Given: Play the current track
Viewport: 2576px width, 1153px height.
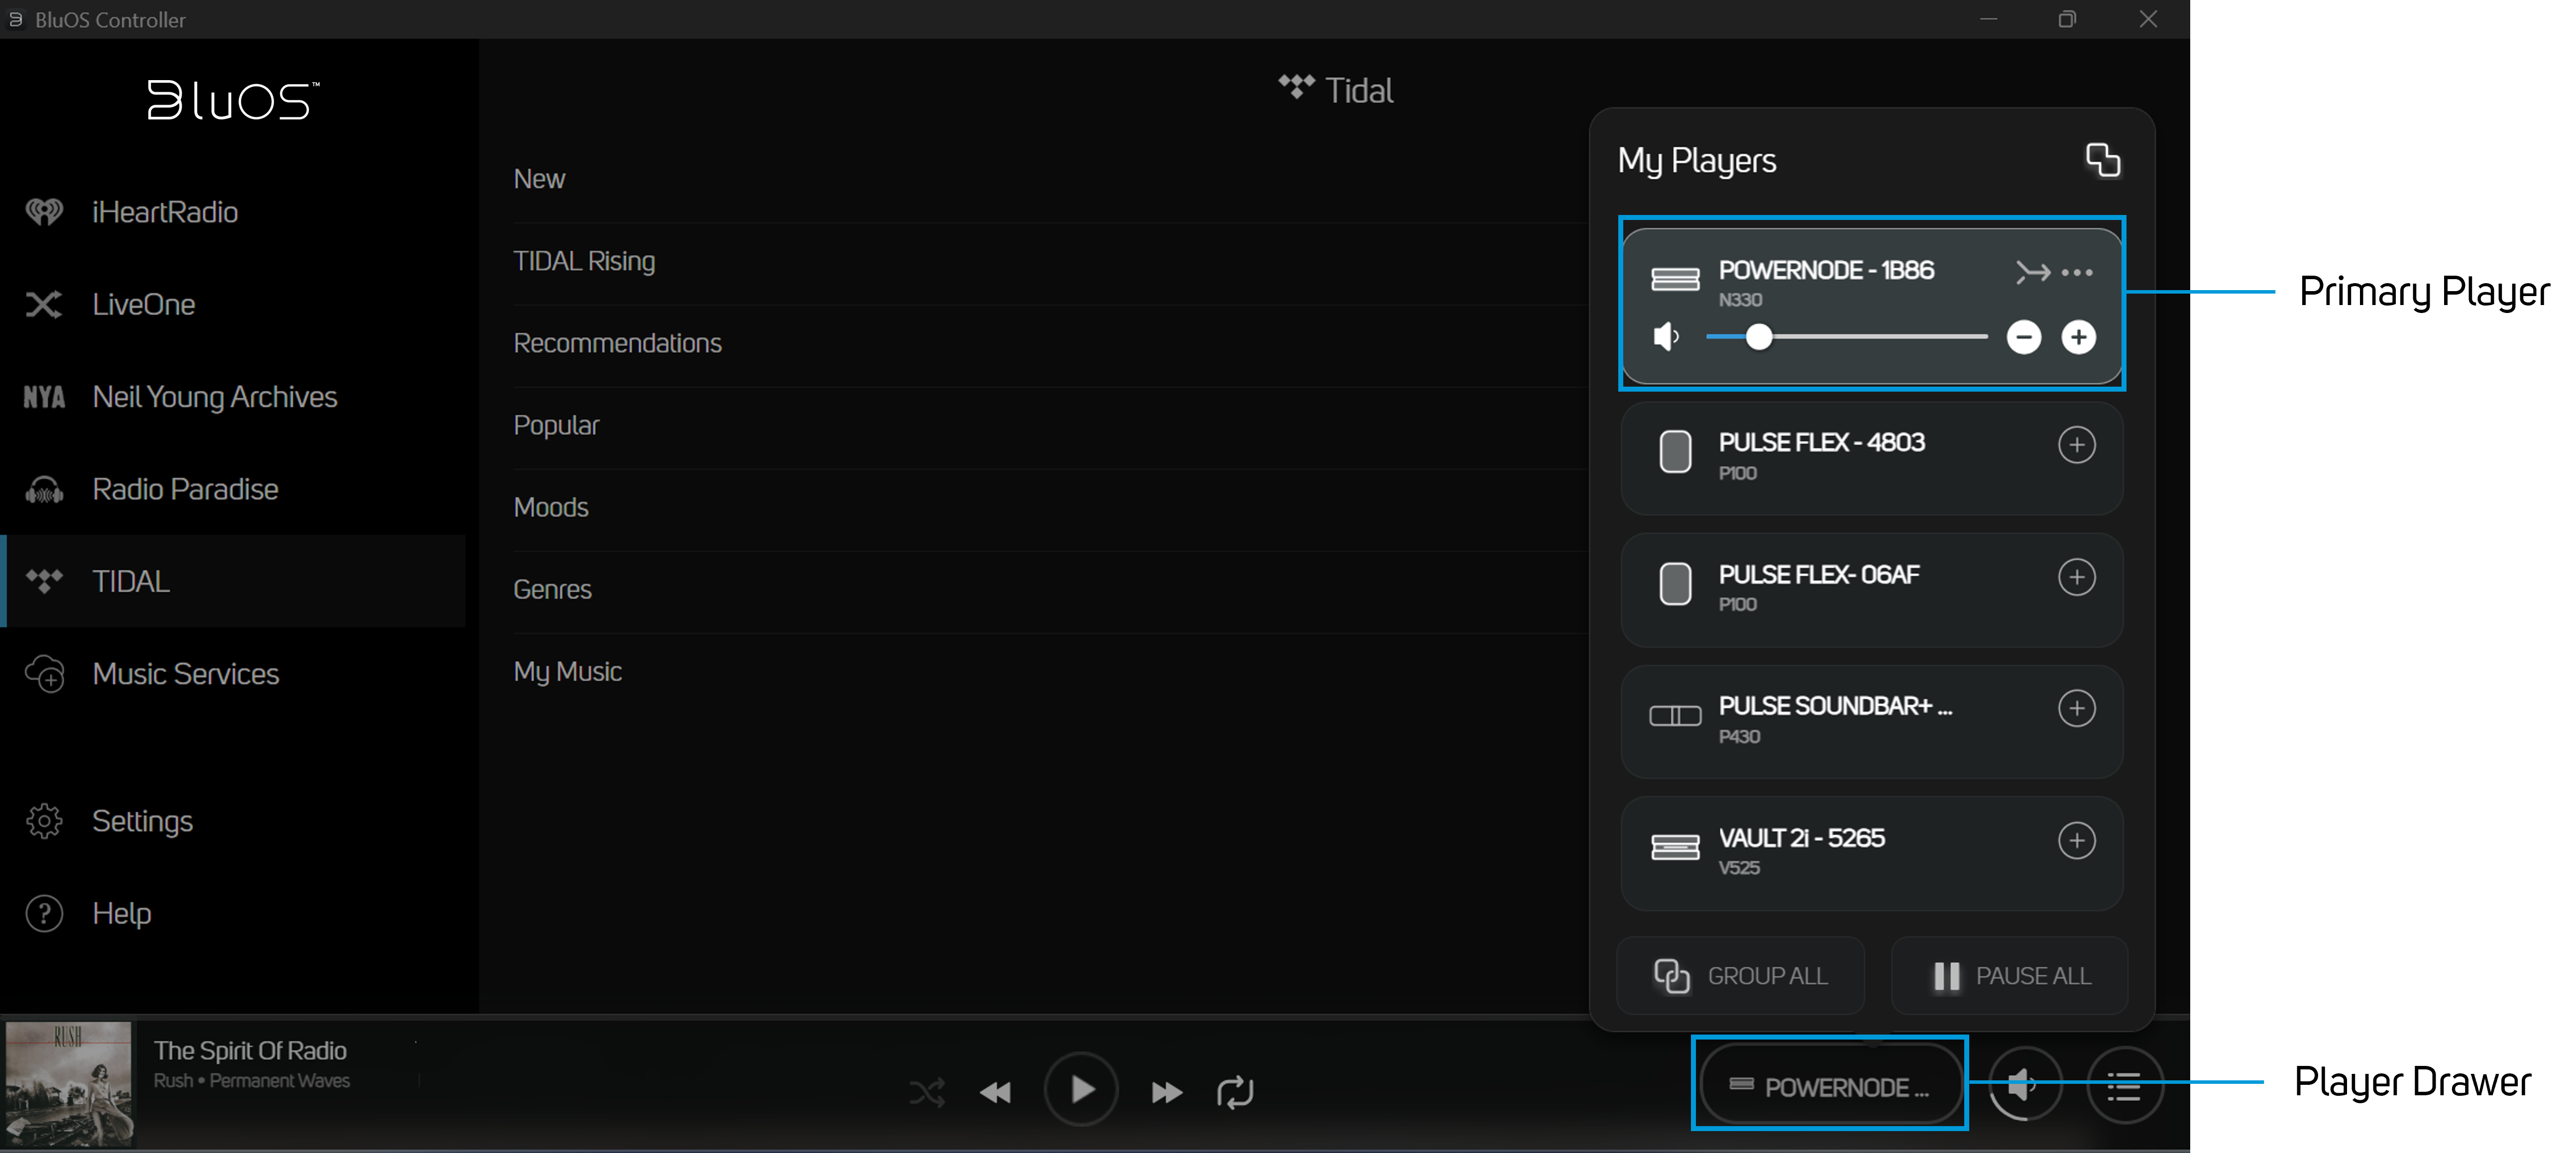Looking at the screenshot, I should pos(1081,1089).
